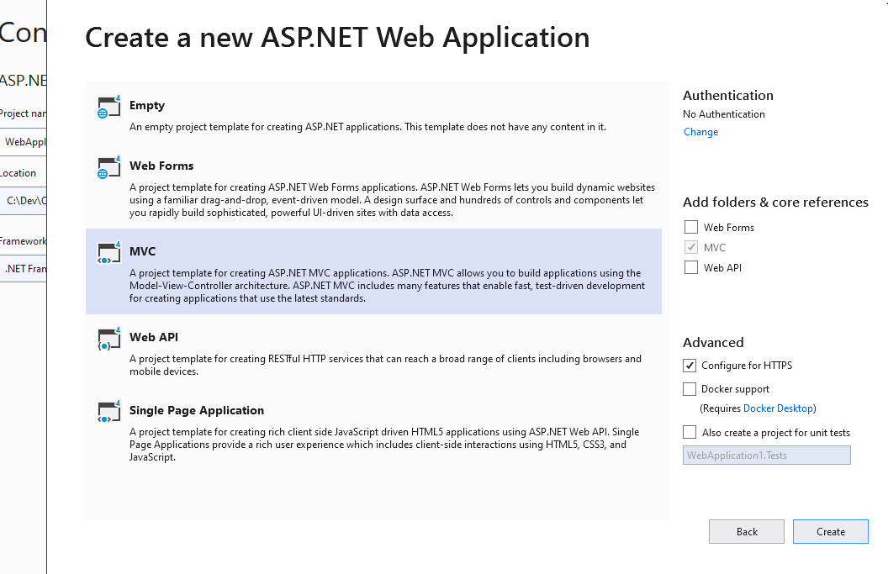Image resolution: width=888 pixels, height=574 pixels.
Task: Click the Back button
Action: tap(747, 531)
